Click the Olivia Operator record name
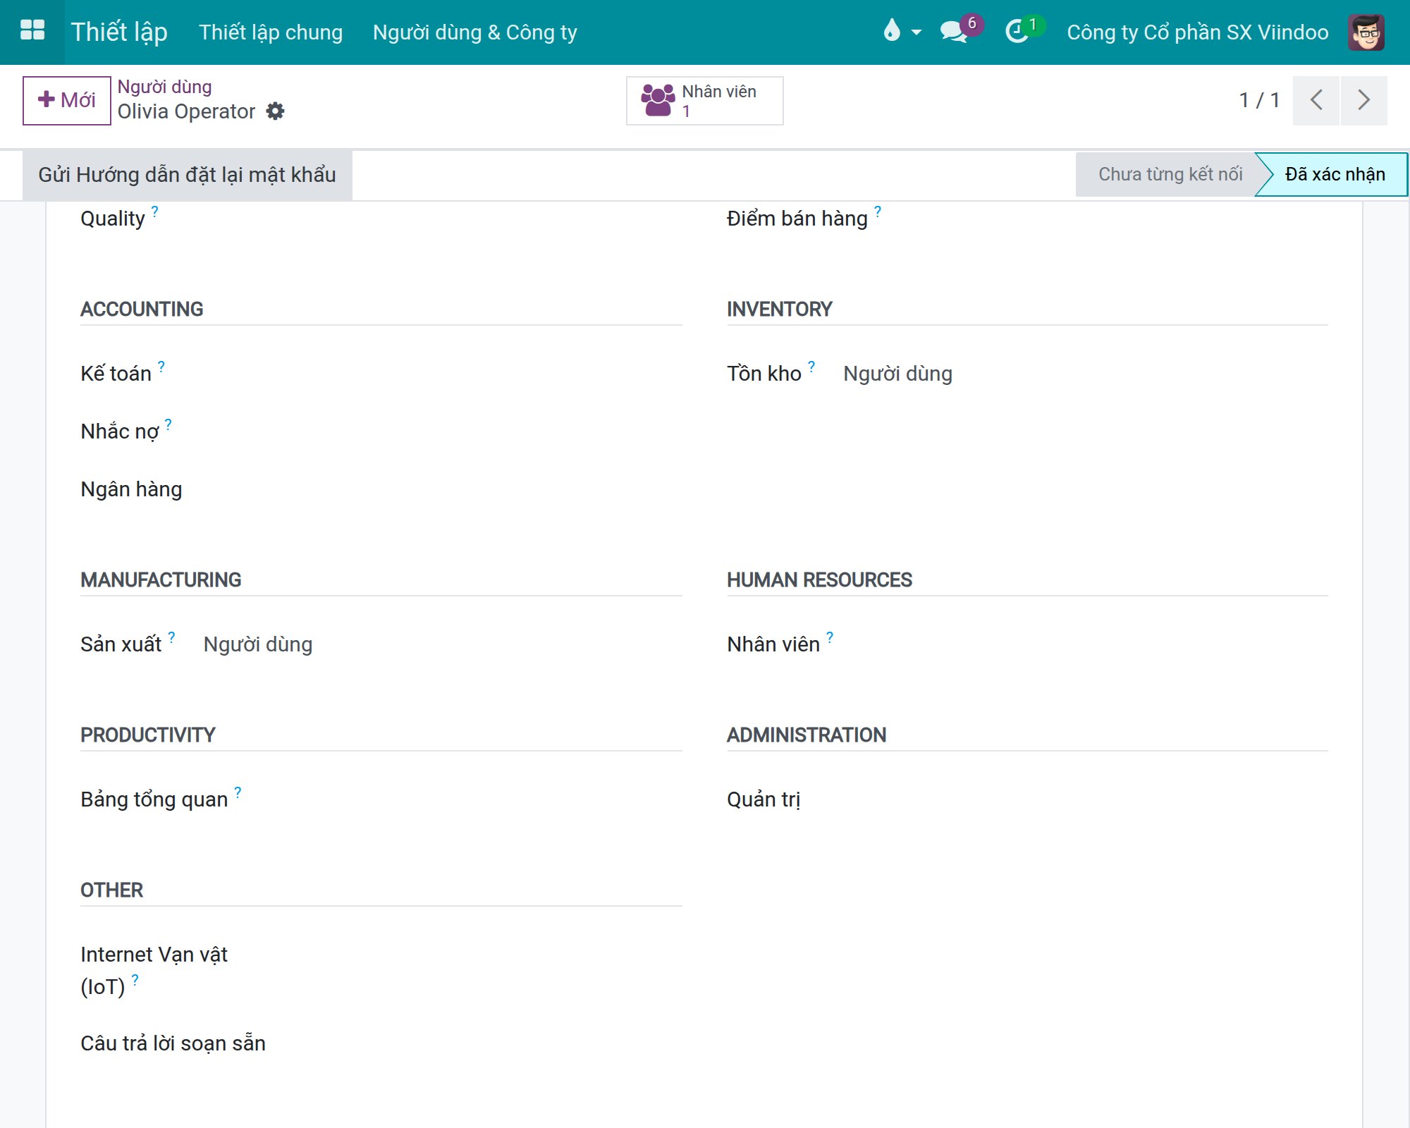 pyautogui.click(x=186, y=111)
